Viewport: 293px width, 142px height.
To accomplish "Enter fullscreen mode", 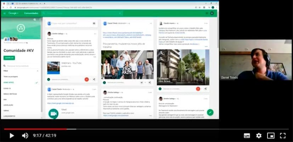I will [283, 136].
